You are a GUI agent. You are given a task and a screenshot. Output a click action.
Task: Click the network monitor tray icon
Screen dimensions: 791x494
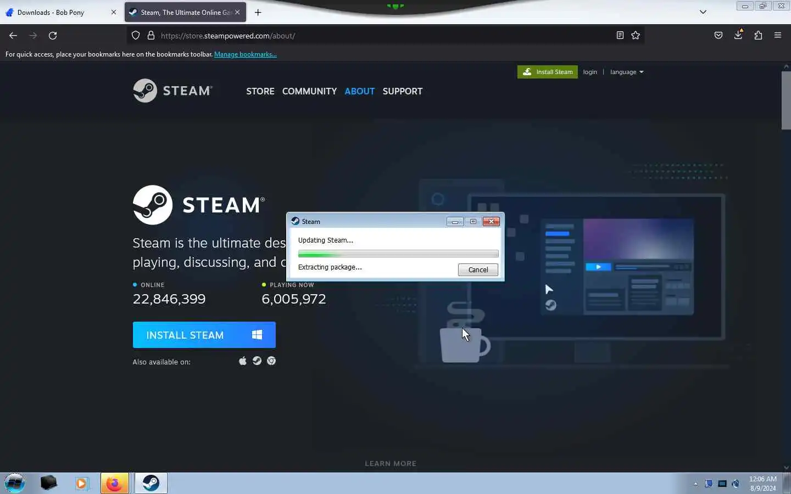click(722, 484)
